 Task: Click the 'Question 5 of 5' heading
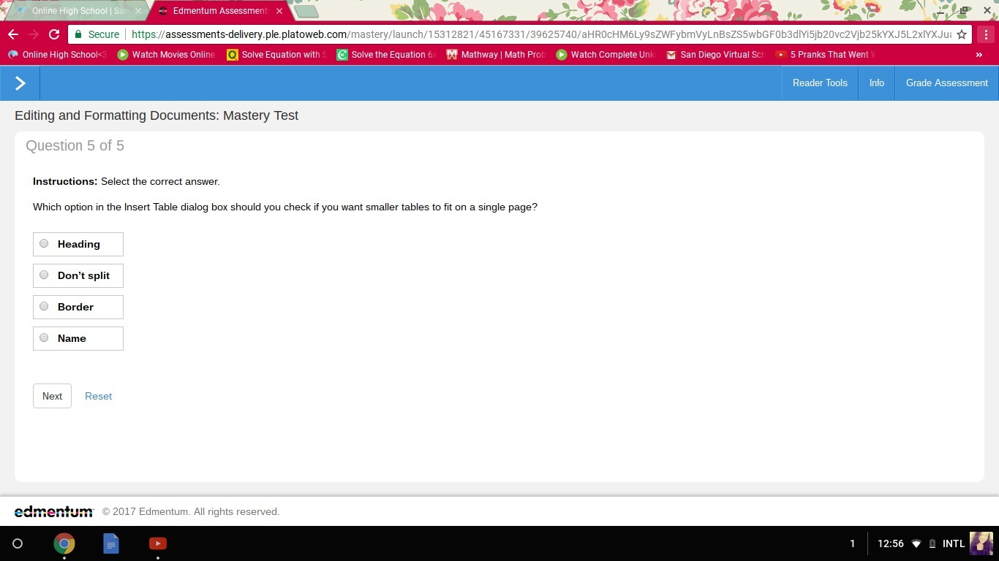click(75, 146)
